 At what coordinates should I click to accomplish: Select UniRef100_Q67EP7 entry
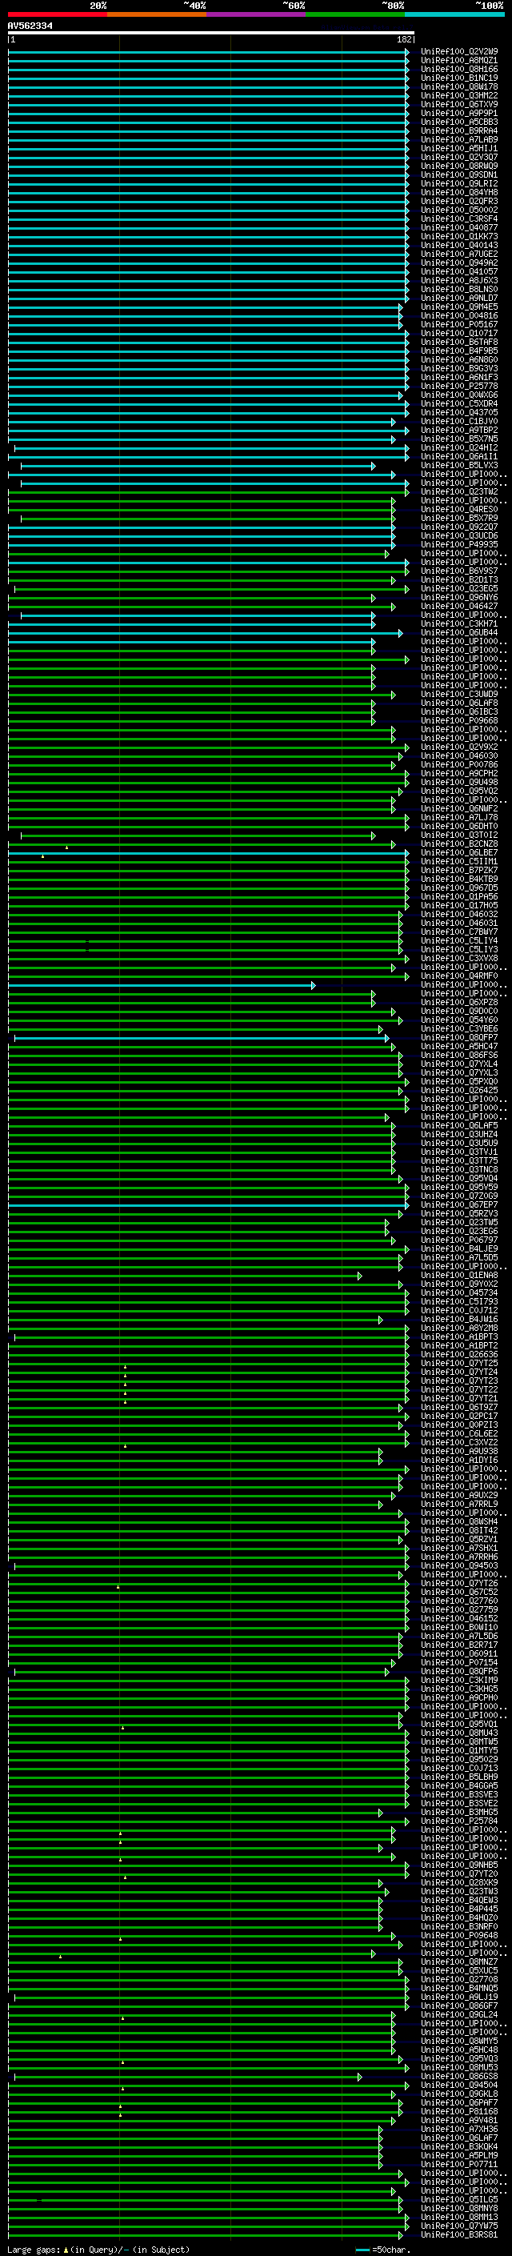coord(458,1205)
